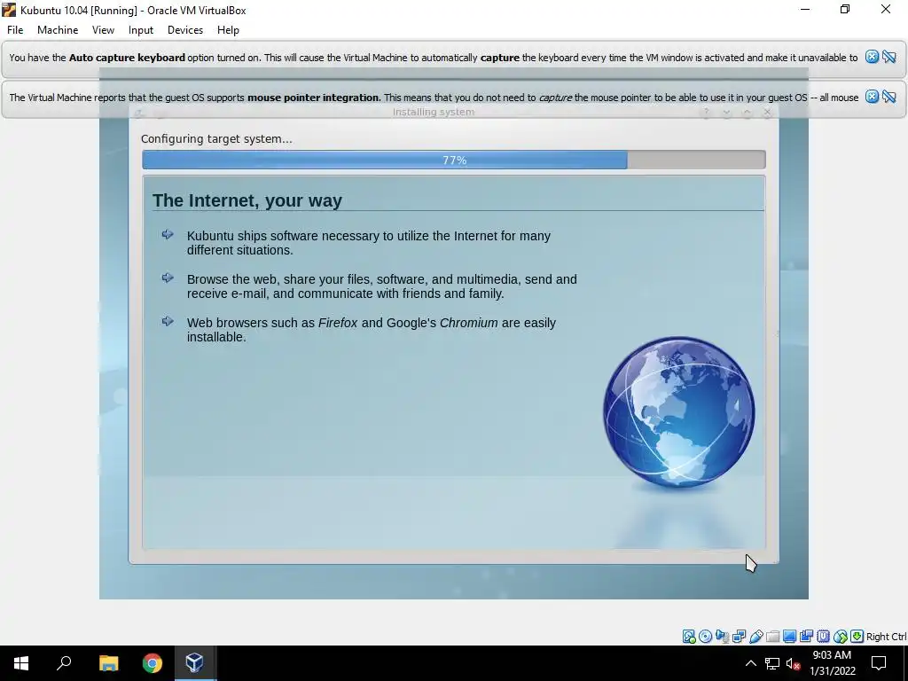
Task: Click the 'Installing system' window title
Action: click(433, 112)
